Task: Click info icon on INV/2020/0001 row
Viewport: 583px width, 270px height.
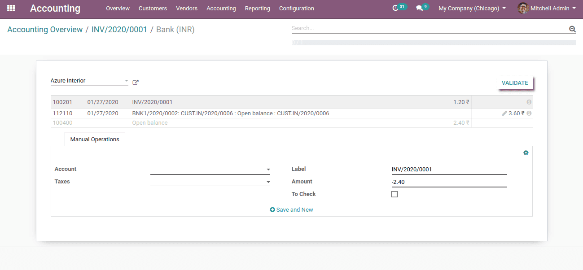Action: click(529, 102)
